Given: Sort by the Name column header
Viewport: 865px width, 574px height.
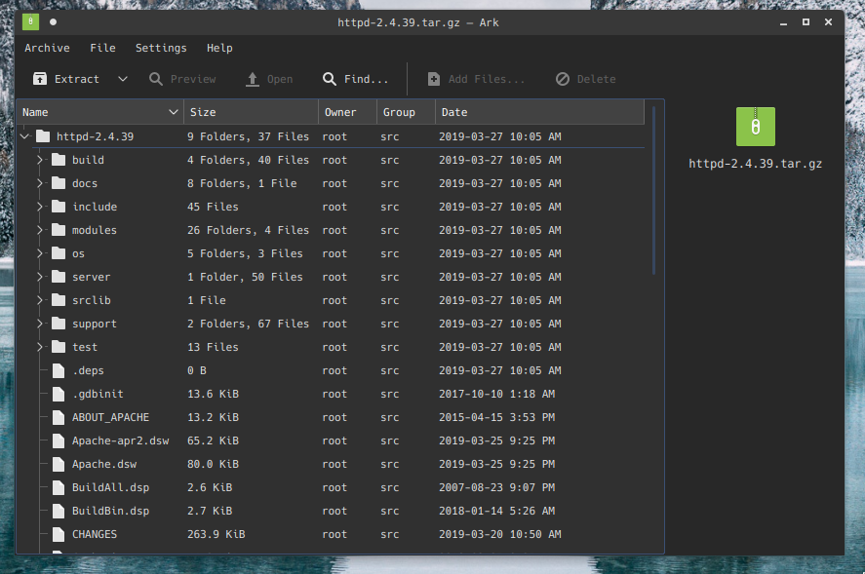Looking at the screenshot, I should pos(100,112).
